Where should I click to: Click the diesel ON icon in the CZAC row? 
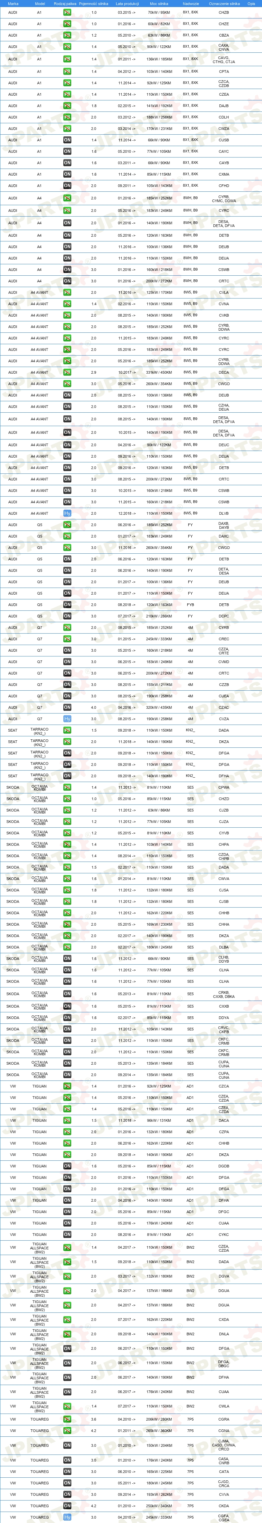coord(67,707)
